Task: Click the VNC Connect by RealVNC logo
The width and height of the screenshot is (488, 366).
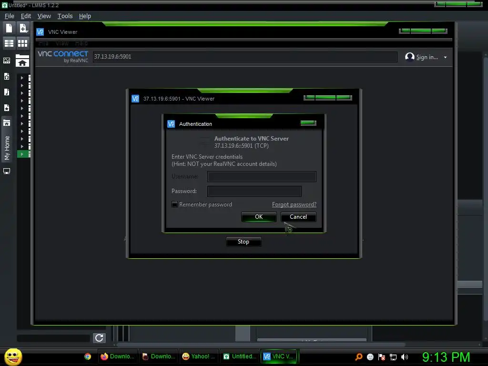Action: click(63, 56)
